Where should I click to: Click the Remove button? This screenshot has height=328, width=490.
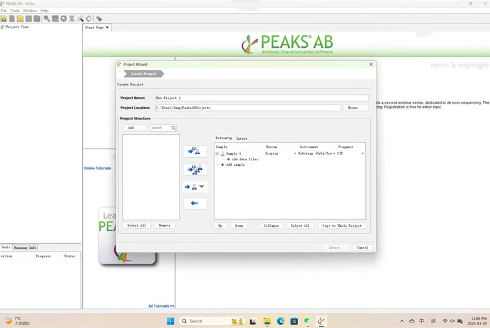165,226
